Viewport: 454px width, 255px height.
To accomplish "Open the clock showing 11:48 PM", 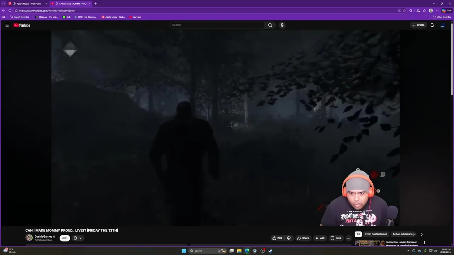I will [446, 251].
